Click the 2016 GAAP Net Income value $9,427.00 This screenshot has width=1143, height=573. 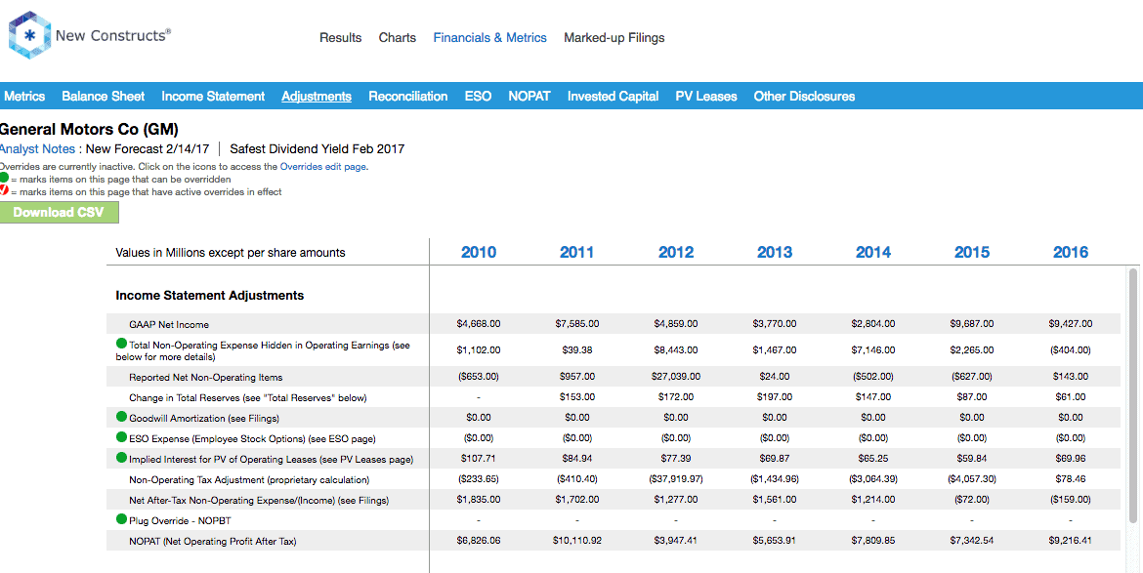1070,323
